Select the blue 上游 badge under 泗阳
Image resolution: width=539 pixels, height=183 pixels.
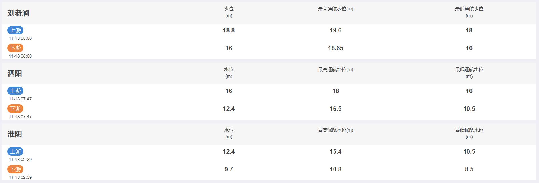(x=15, y=91)
